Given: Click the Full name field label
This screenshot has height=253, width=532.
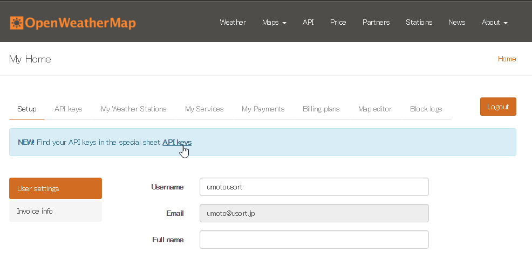Looking at the screenshot, I should point(168,240).
